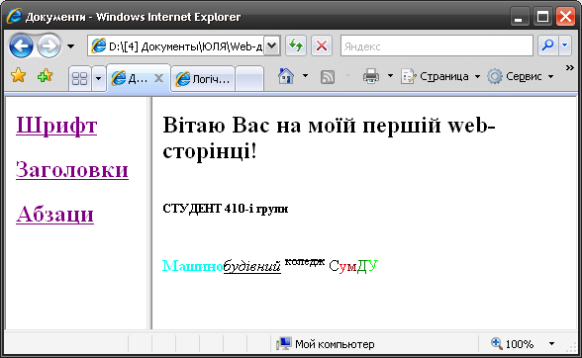Click the Яндекс search input field
582x358 pixels.
436,46
